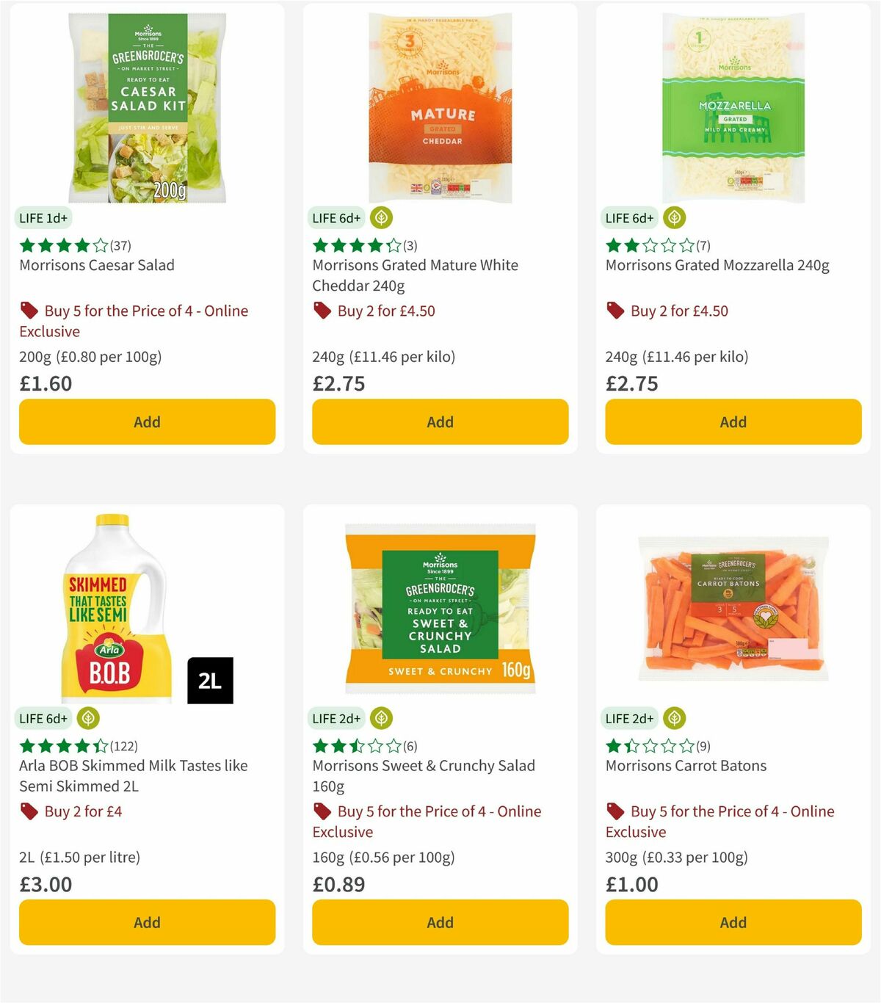The image size is (881, 1003).
Task: Click the vegetarian leaf icon on Grated Mature Cheddar
Action: pyautogui.click(x=380, y=217)
